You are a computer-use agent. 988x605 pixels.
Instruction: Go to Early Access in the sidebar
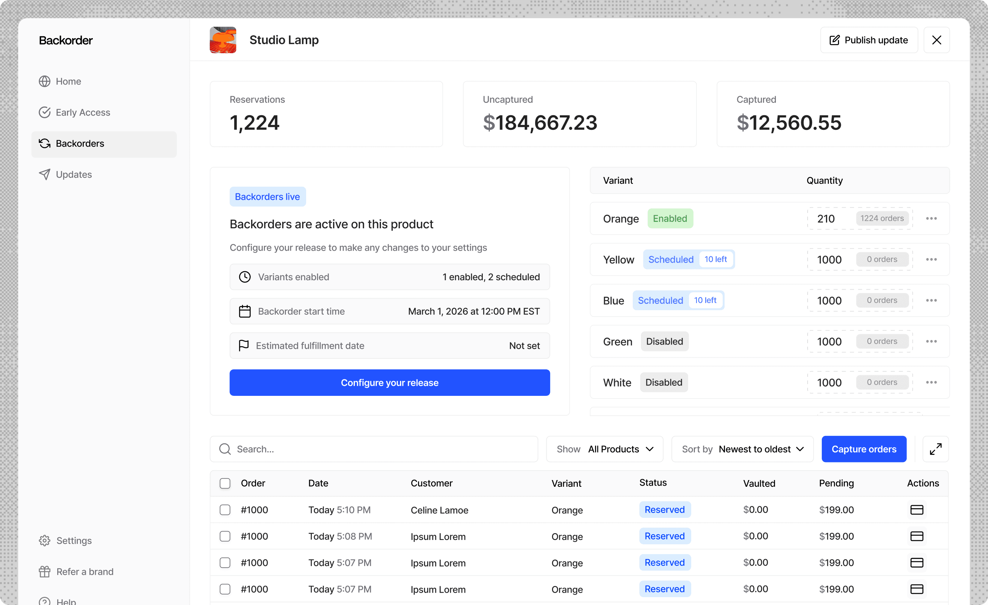(x=83, y=112)
